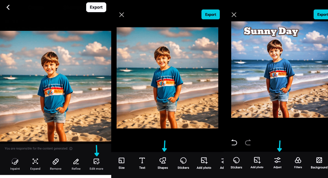The width and height of the screenshot is (328, 178).
Task: Open the Filters tool
Action: (298, 163)
